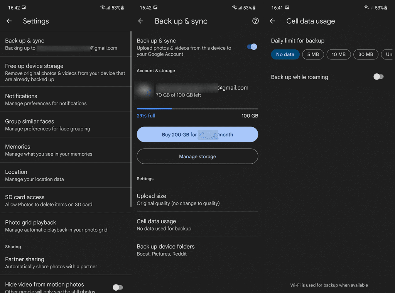Viewport: 395px width, 293px height.
Task: Tap the Daily limit for backup heading
Action: pyautogui.click(x=297, y=41)
